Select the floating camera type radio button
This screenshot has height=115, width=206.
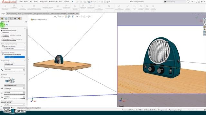coord(1,33)
